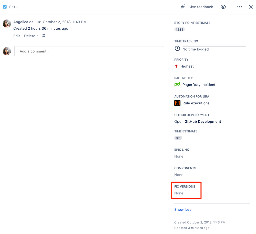Click Angelica da Luz's avatar picture
The image size is (256, 234).
tap(6, 23)
